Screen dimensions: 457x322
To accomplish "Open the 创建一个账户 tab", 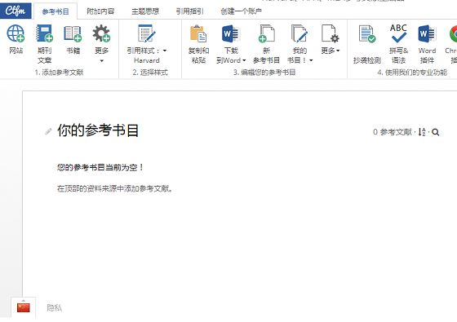I will 241,11.
